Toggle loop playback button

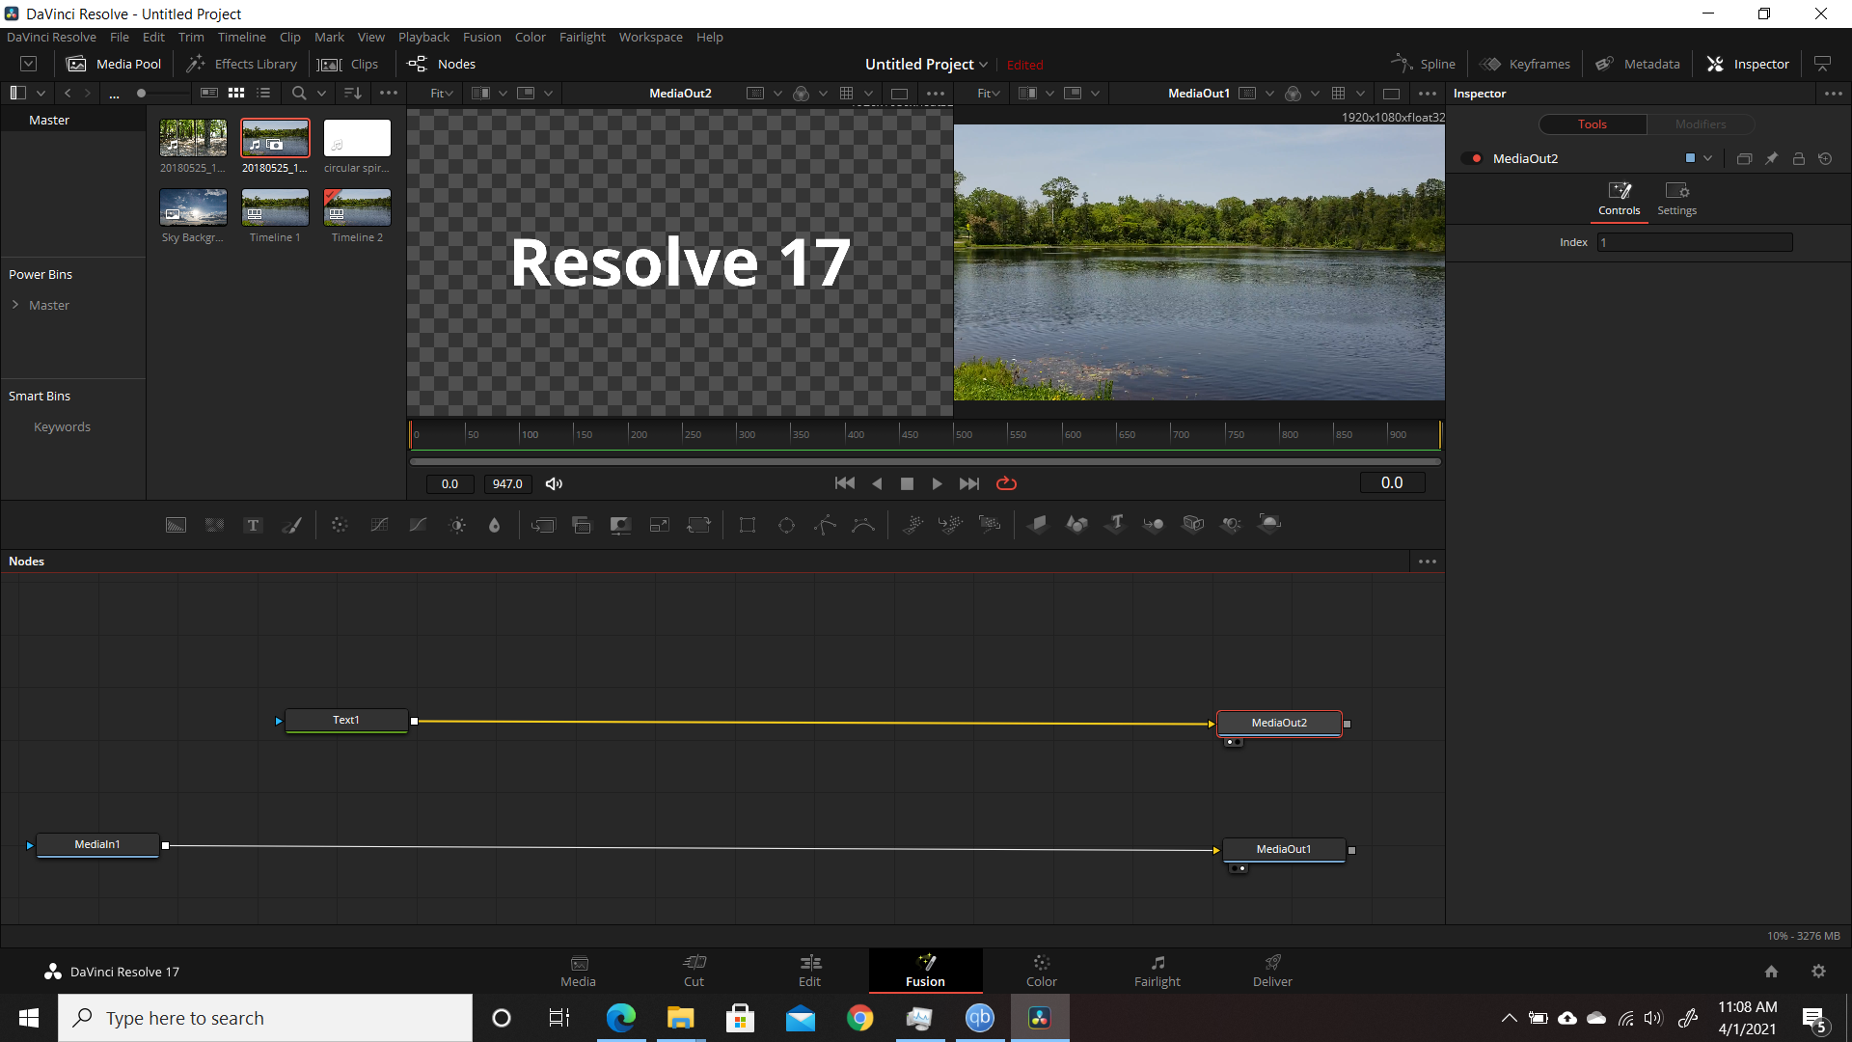(x=1006, y=483)
